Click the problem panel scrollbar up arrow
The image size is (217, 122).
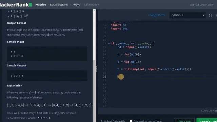pyautogui.click(x=94, y=11)
